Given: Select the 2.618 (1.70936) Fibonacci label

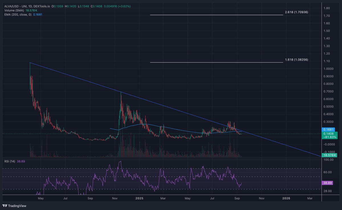Looking at the screenshot, I should point(296,12).
